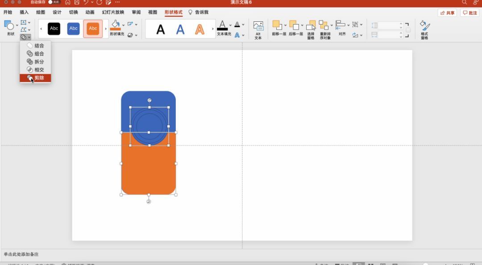
Task: Click the shape outline pen icon
Action: (x=130, y=24)
